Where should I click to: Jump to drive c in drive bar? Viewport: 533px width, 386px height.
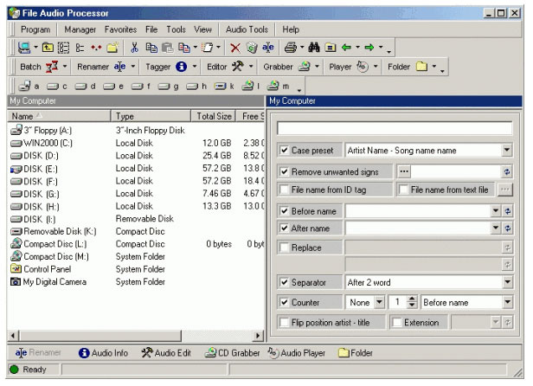click(57, 87)
